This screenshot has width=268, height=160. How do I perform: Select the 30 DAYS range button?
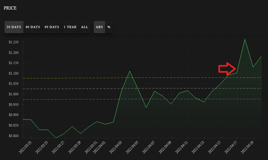(x=14, y=27)
